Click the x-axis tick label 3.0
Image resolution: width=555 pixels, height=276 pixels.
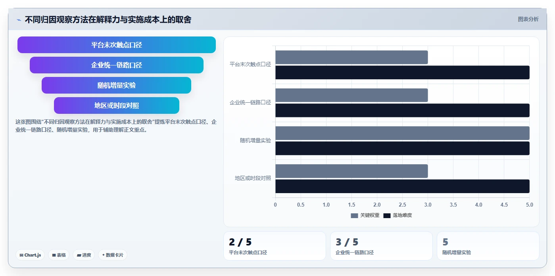pyautogui.click(x=428, y=205)
